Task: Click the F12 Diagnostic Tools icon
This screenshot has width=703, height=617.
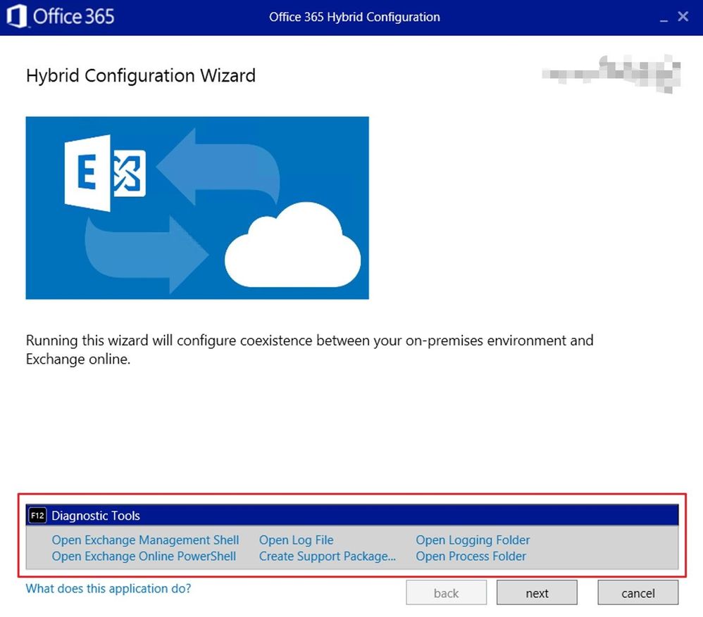Action: [x=37, y=516]
